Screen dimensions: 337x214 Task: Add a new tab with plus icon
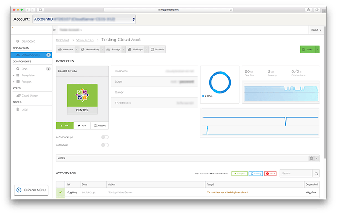pyautogui.click(x=324, y=11)
